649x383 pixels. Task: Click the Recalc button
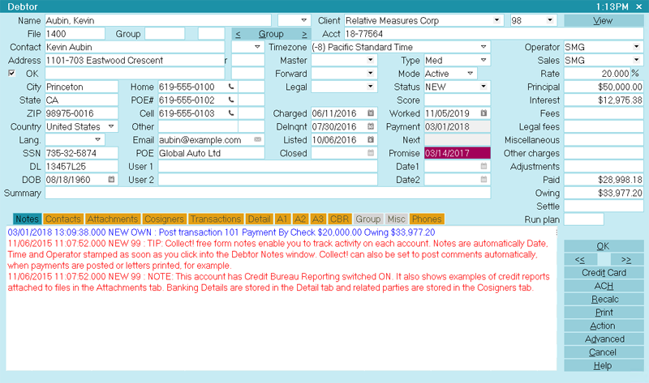click(x=604, y=299)
